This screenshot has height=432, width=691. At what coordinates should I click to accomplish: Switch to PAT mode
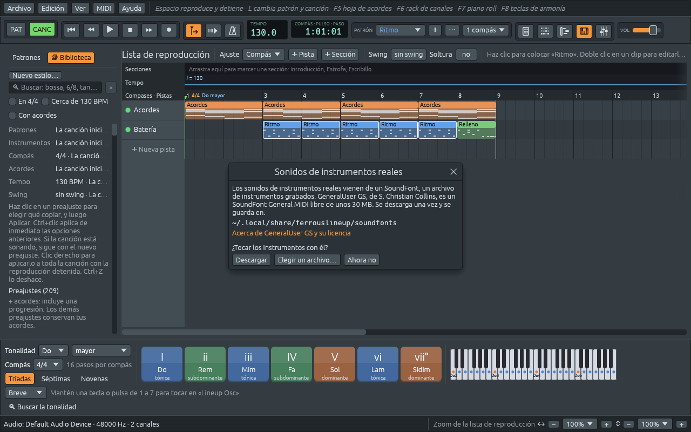click(16, 30)
